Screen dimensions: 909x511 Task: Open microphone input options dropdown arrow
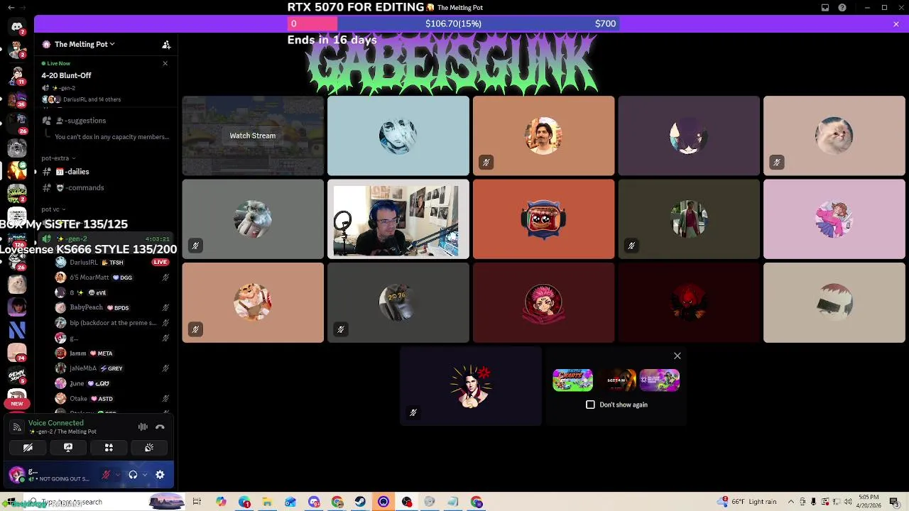(118, 475)
